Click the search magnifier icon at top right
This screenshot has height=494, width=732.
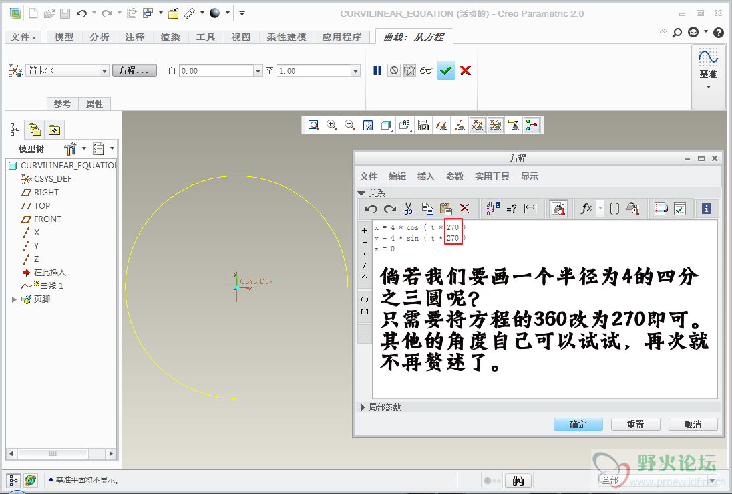point(677,33)
